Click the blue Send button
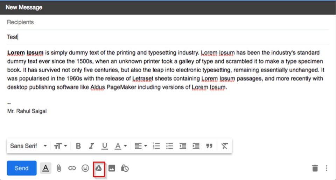Image resolution: width=336 pixels, height=180 pixels. point(22,168)
